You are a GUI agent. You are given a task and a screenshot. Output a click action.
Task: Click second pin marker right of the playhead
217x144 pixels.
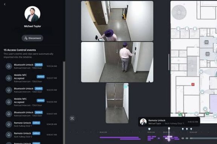pyautogui.click(x=187, y=129)
